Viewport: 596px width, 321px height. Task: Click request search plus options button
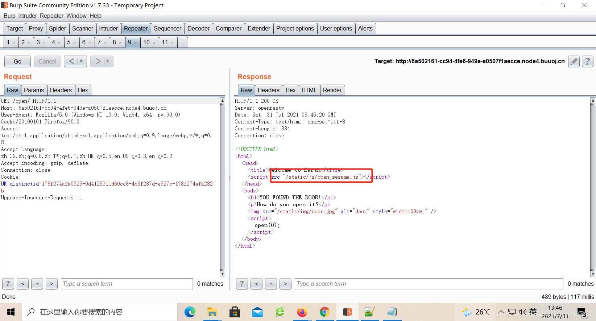37,284
